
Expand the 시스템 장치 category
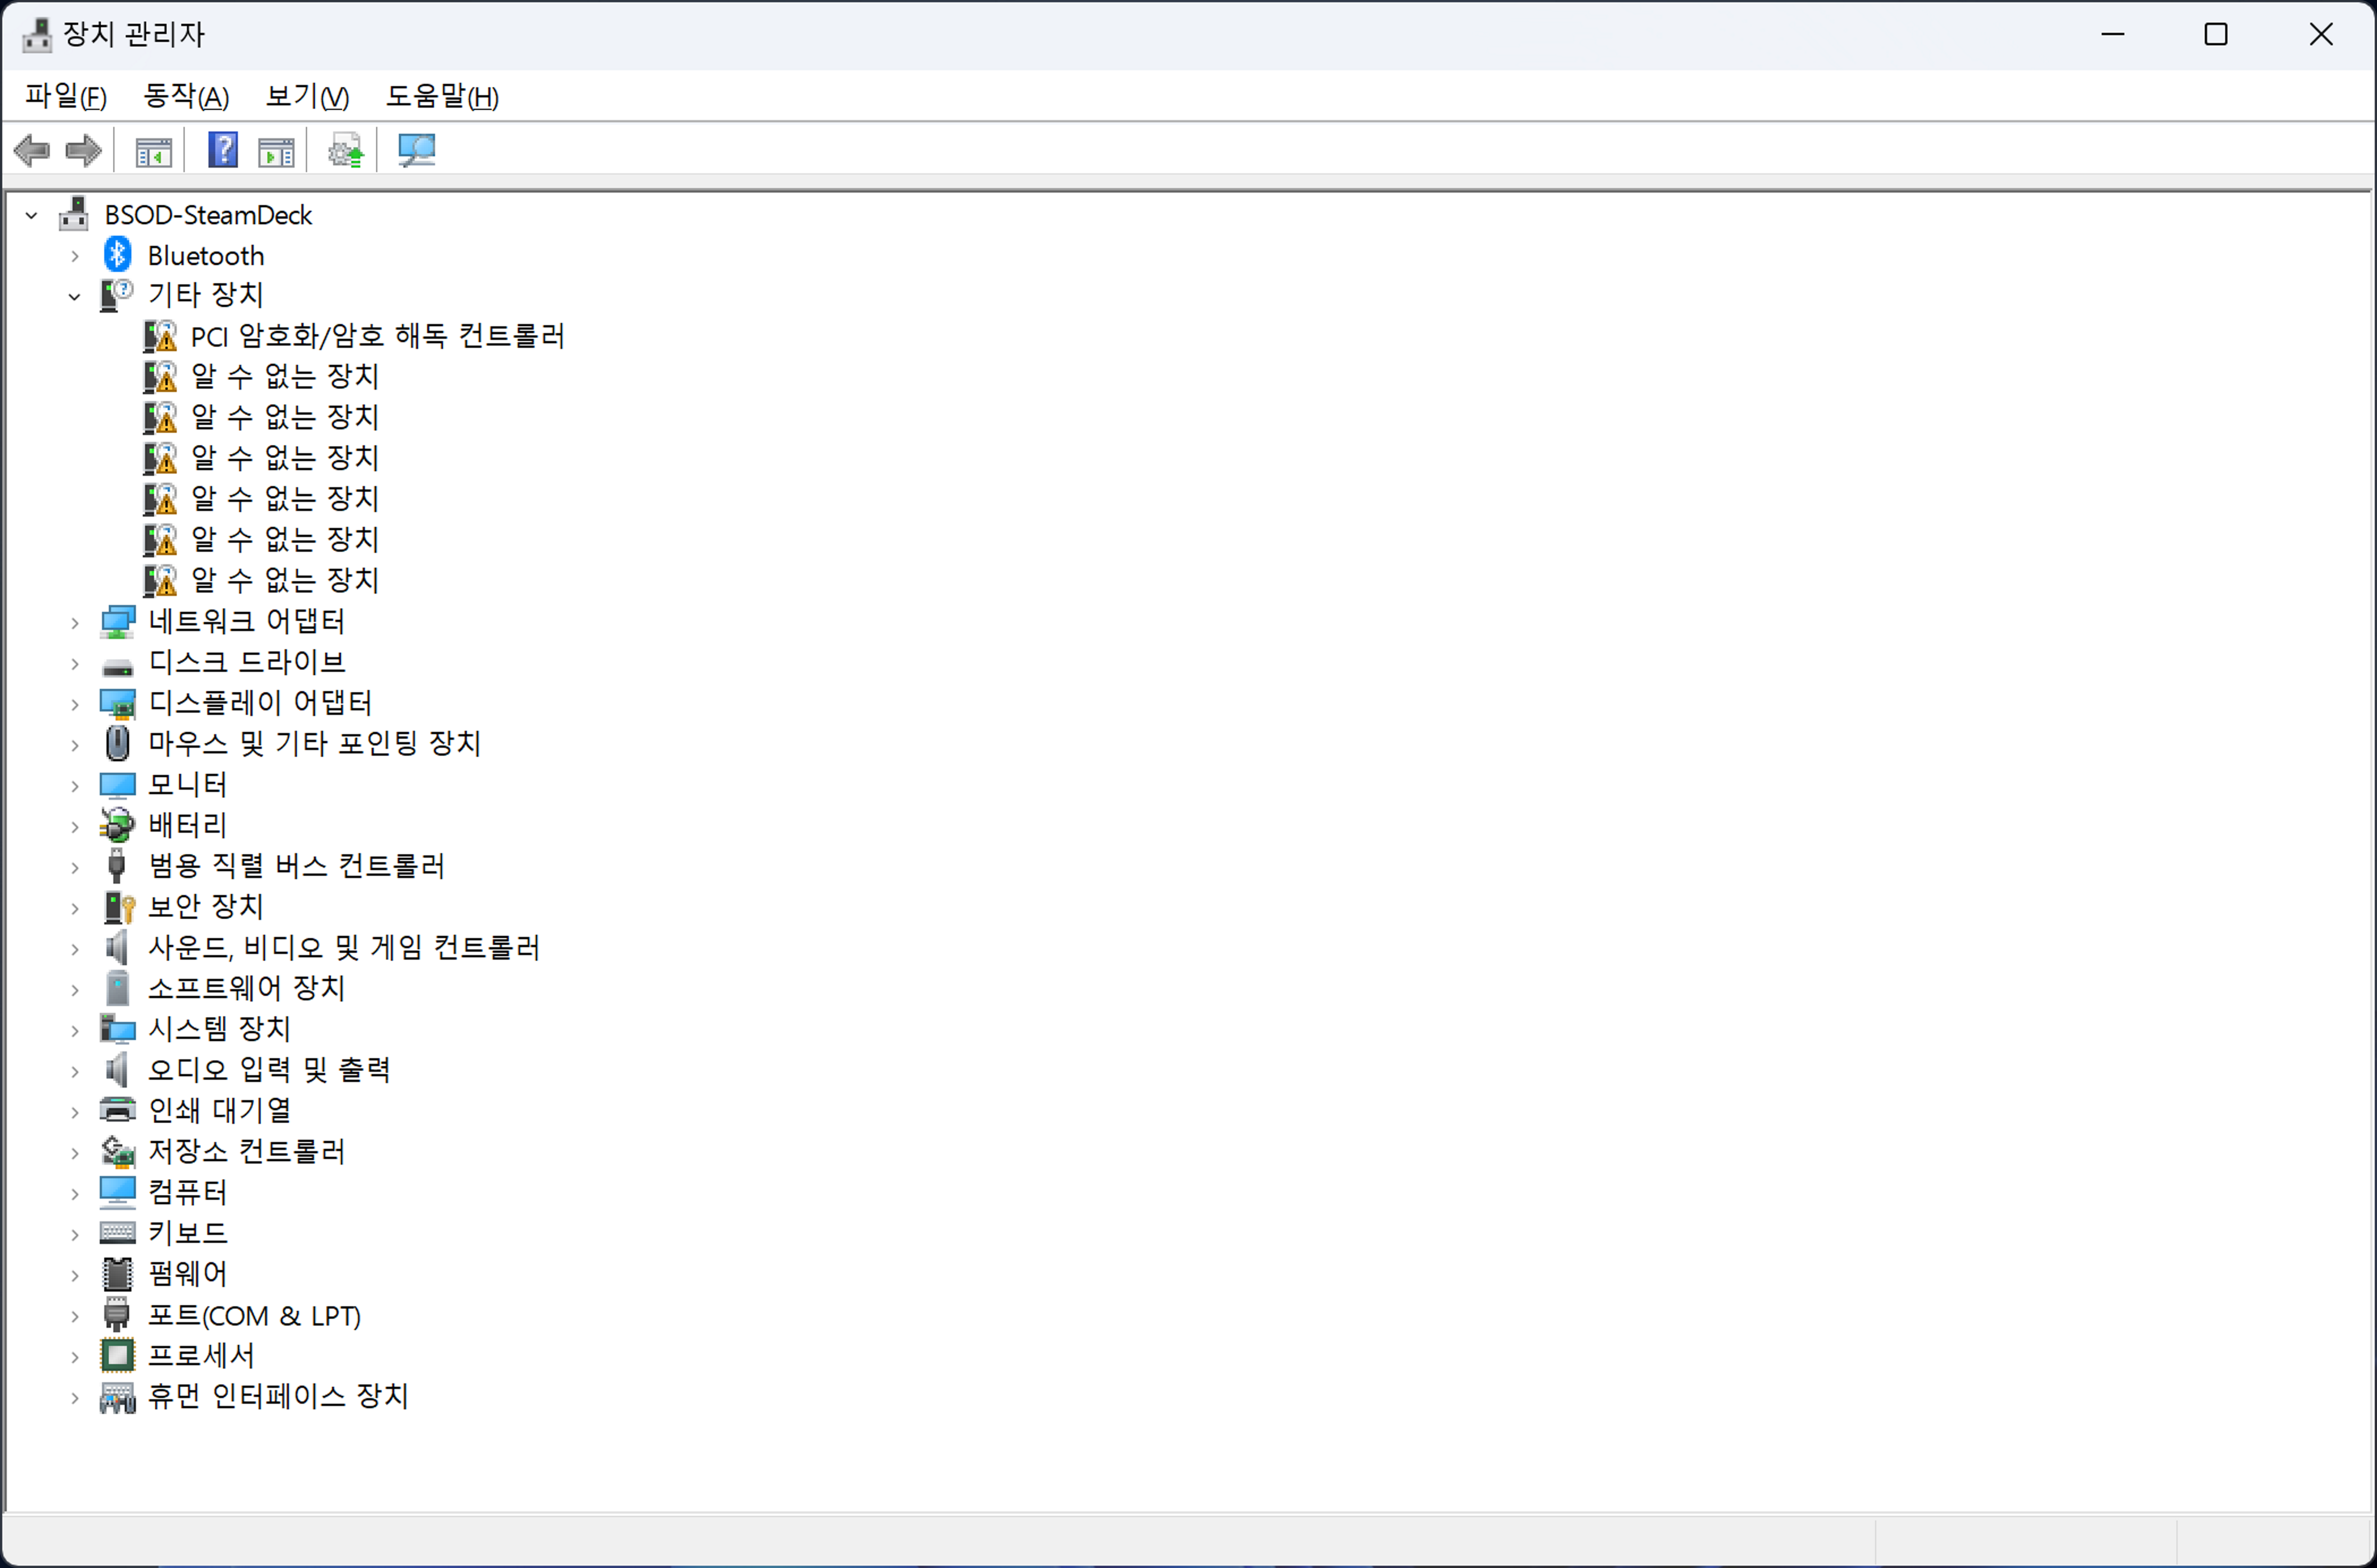[x=74, y=1030]
